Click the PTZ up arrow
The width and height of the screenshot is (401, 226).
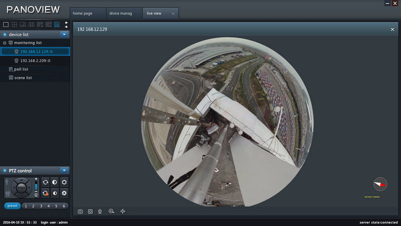point(21,180)
